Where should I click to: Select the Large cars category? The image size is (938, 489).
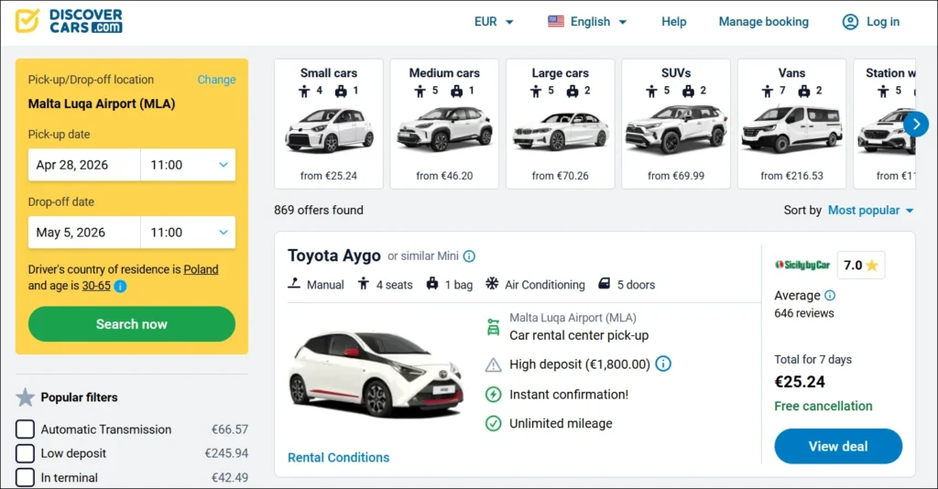(x=560, y=124)
